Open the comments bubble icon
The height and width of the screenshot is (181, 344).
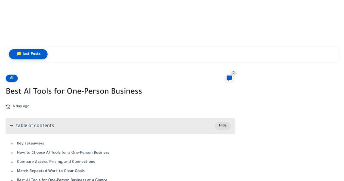tap(229, 78)
